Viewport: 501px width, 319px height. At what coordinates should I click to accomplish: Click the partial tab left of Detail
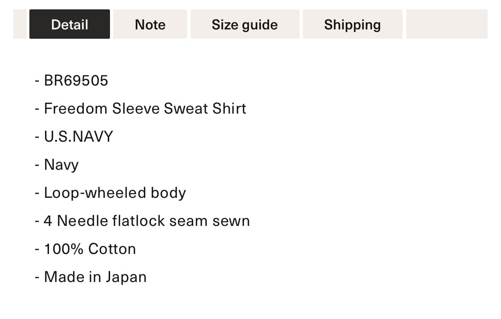(x=20, y=25)
